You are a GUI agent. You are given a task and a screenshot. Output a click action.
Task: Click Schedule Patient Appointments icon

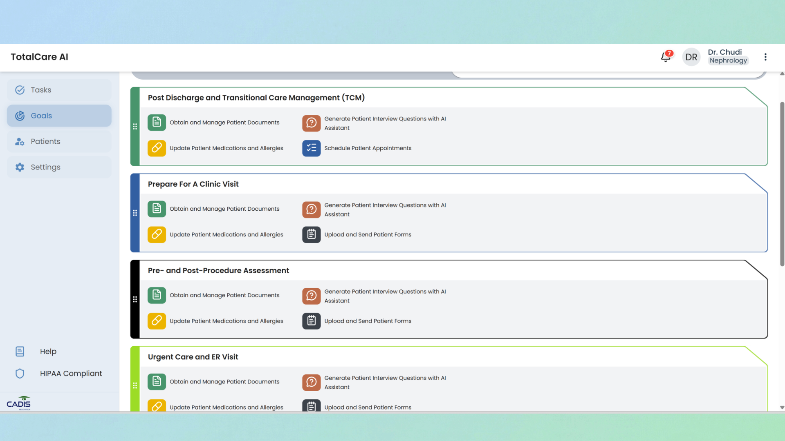click(311, 148)
